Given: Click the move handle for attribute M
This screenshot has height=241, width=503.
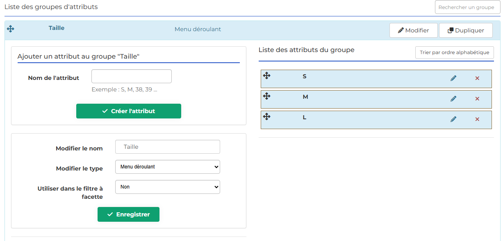Looking at the screenshot, I should pos(266,96).
